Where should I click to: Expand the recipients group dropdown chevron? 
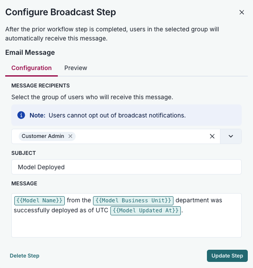point(231,136)
